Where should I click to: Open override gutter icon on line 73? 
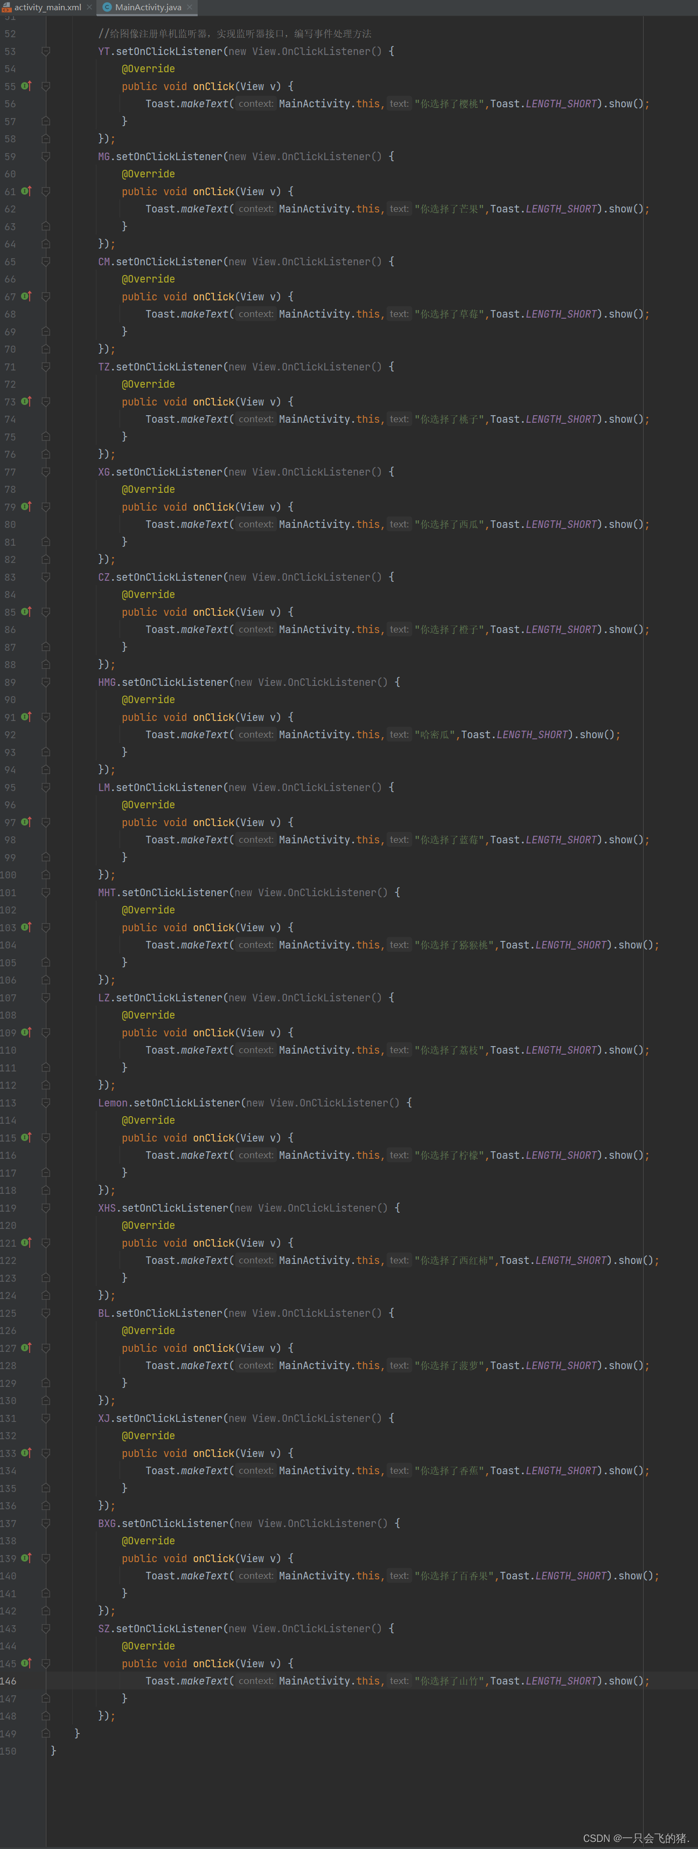[x=26, y=401]
